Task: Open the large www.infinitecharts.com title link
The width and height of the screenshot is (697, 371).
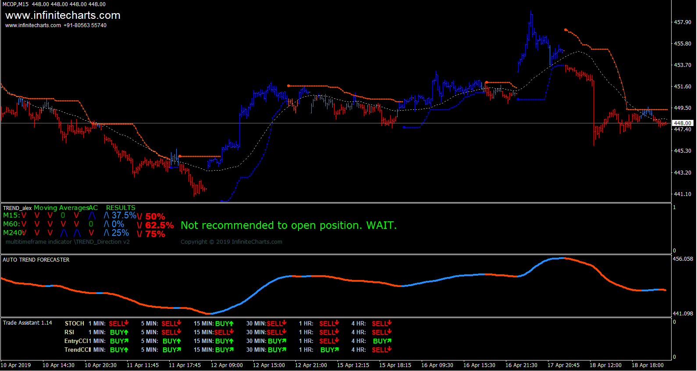Action: (63, 15)
